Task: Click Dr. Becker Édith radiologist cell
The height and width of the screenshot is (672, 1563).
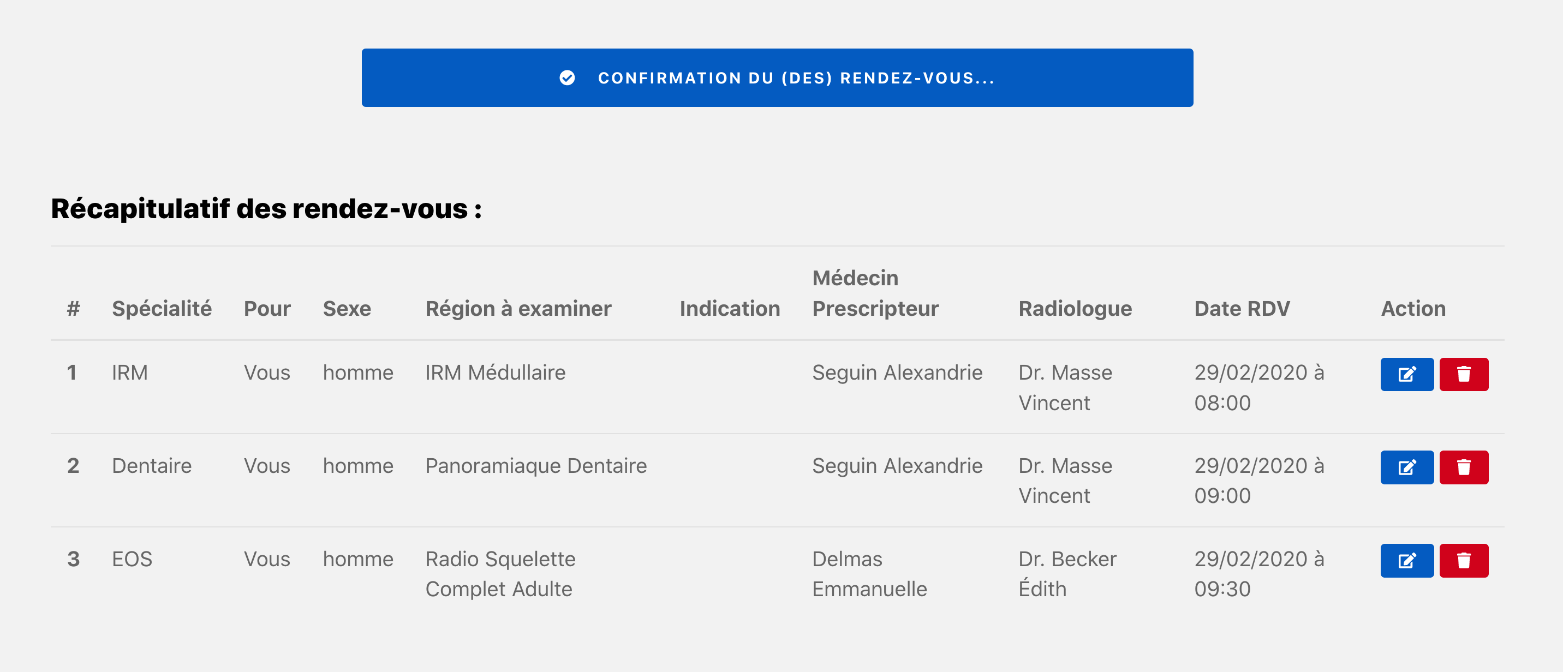Action: pyautogui.click(x=1067, y=574)
